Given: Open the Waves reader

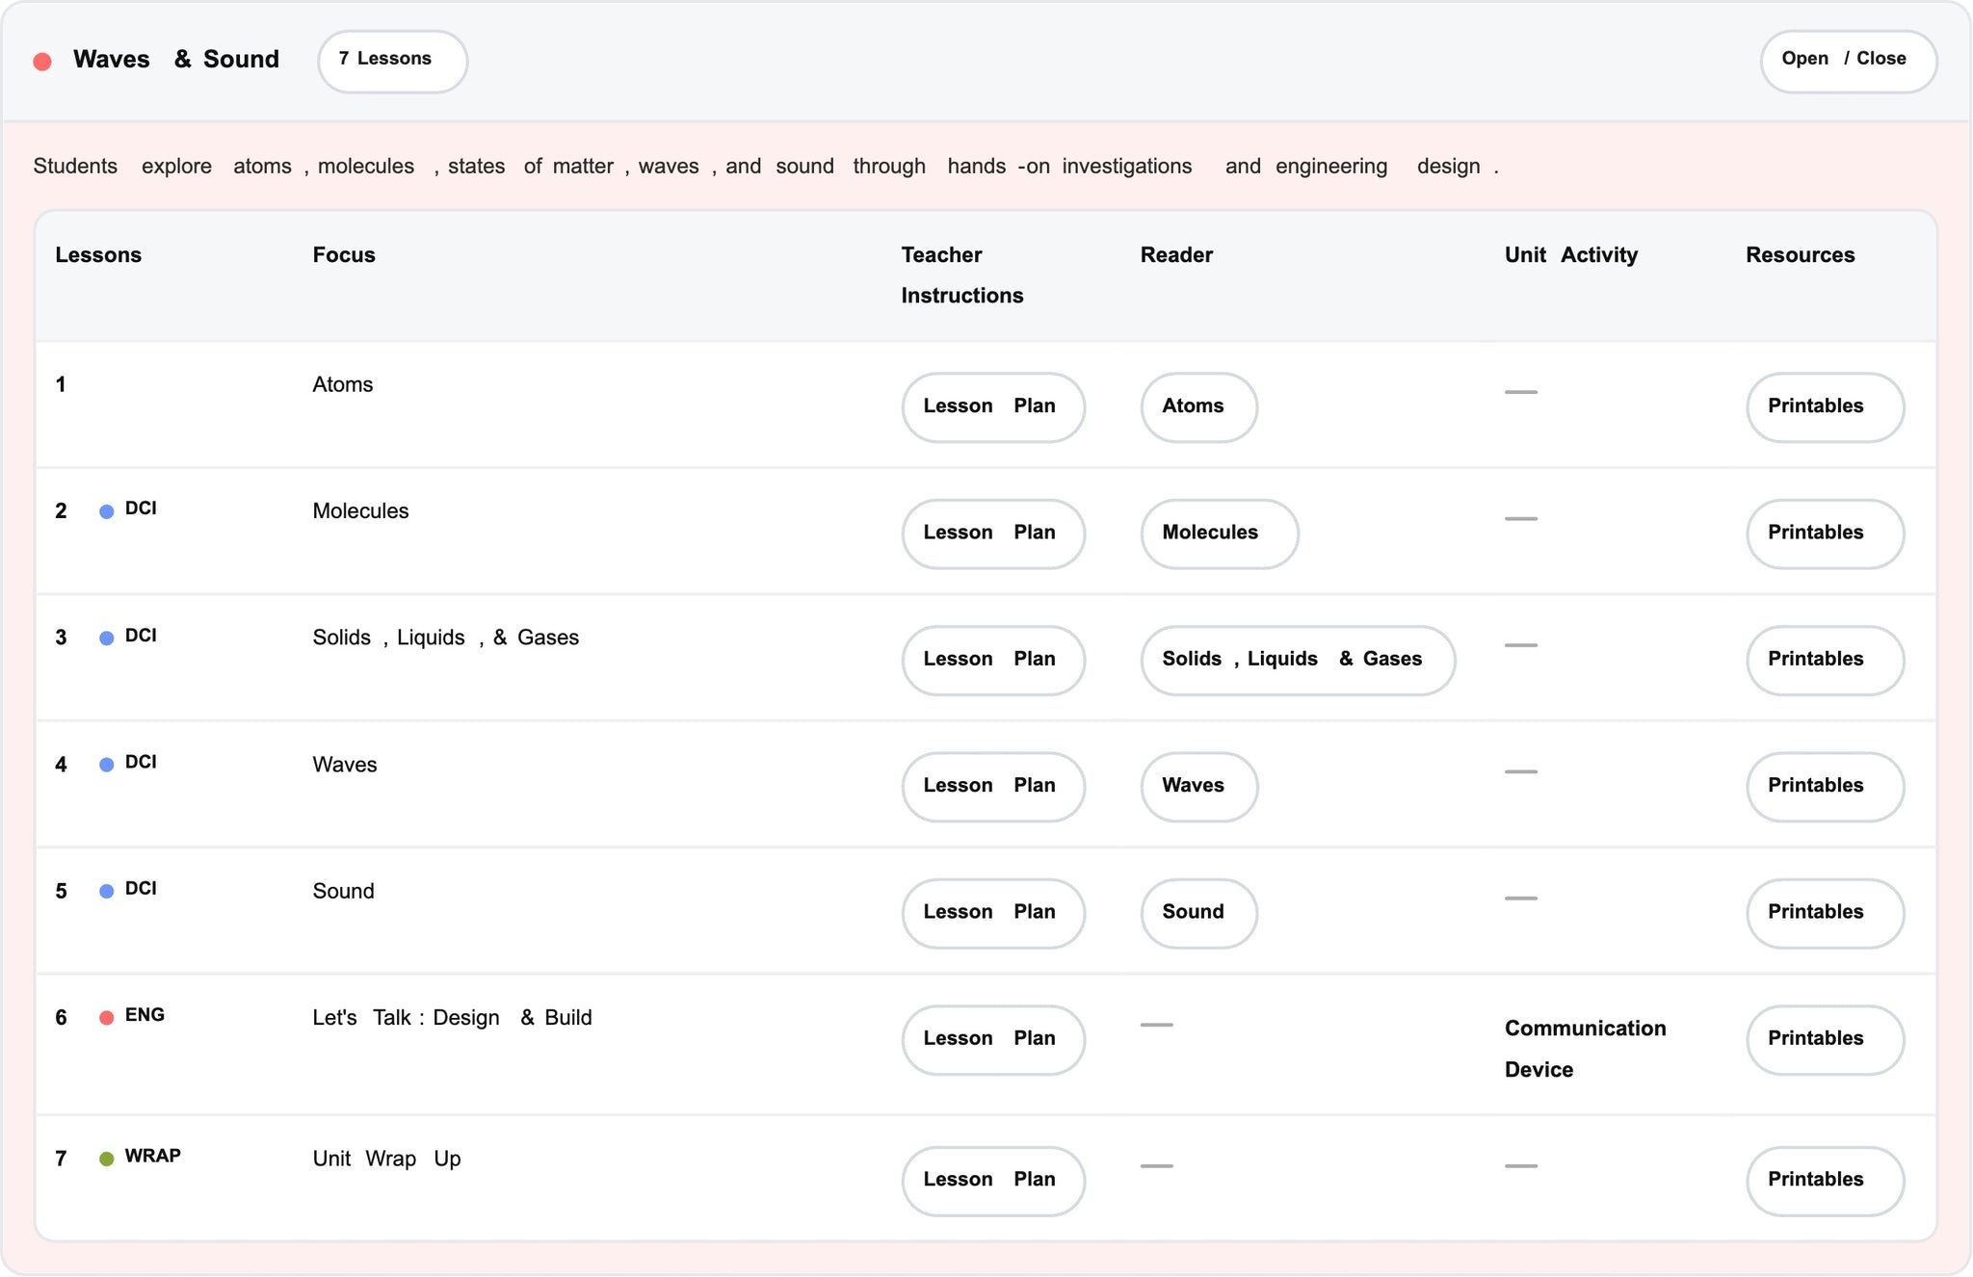Looking at the screenshot, I should click(1198, 787).
